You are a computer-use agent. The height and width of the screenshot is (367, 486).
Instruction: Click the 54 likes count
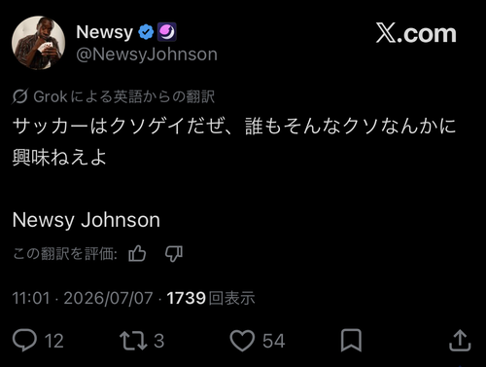tap(274, 341)
